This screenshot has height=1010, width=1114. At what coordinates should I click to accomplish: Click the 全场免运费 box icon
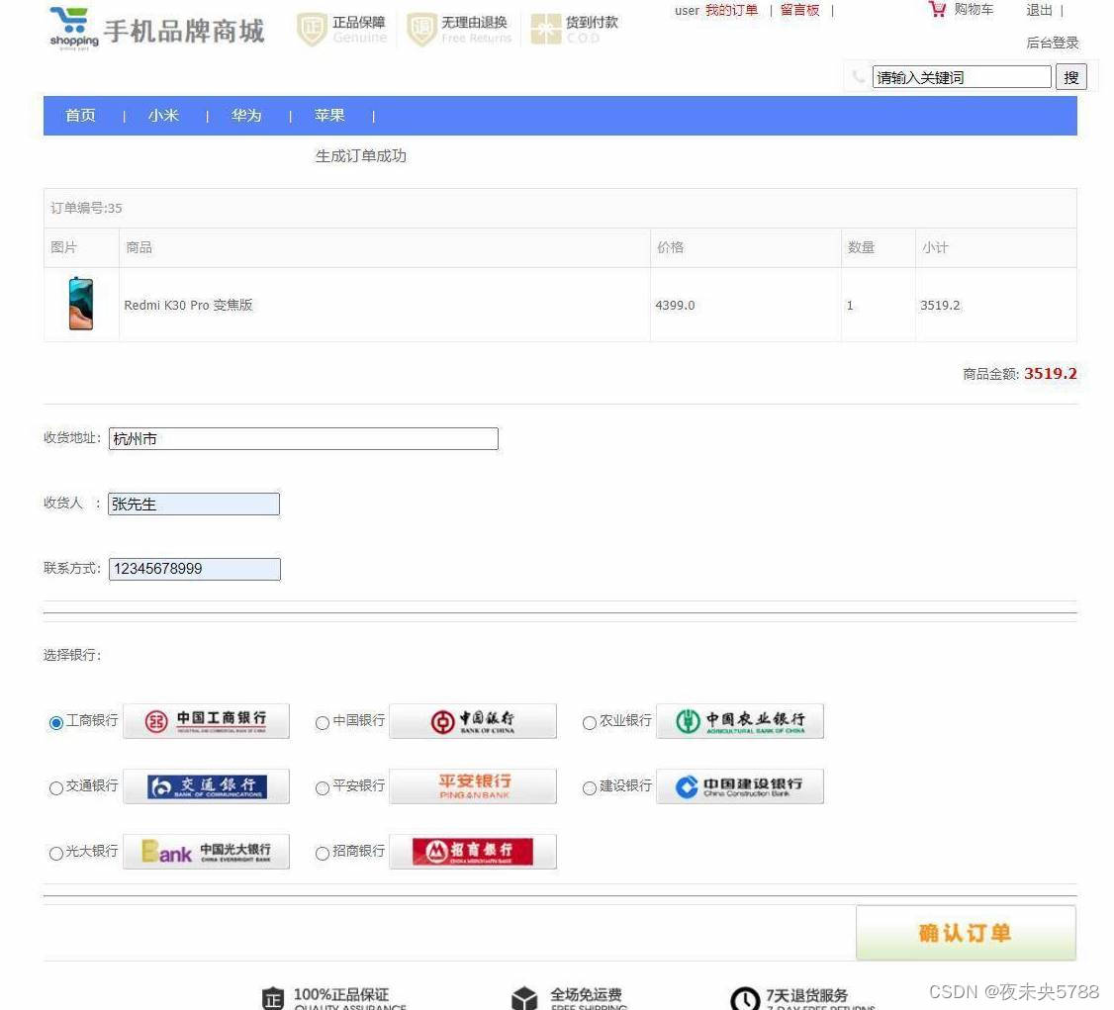(524, 998)
